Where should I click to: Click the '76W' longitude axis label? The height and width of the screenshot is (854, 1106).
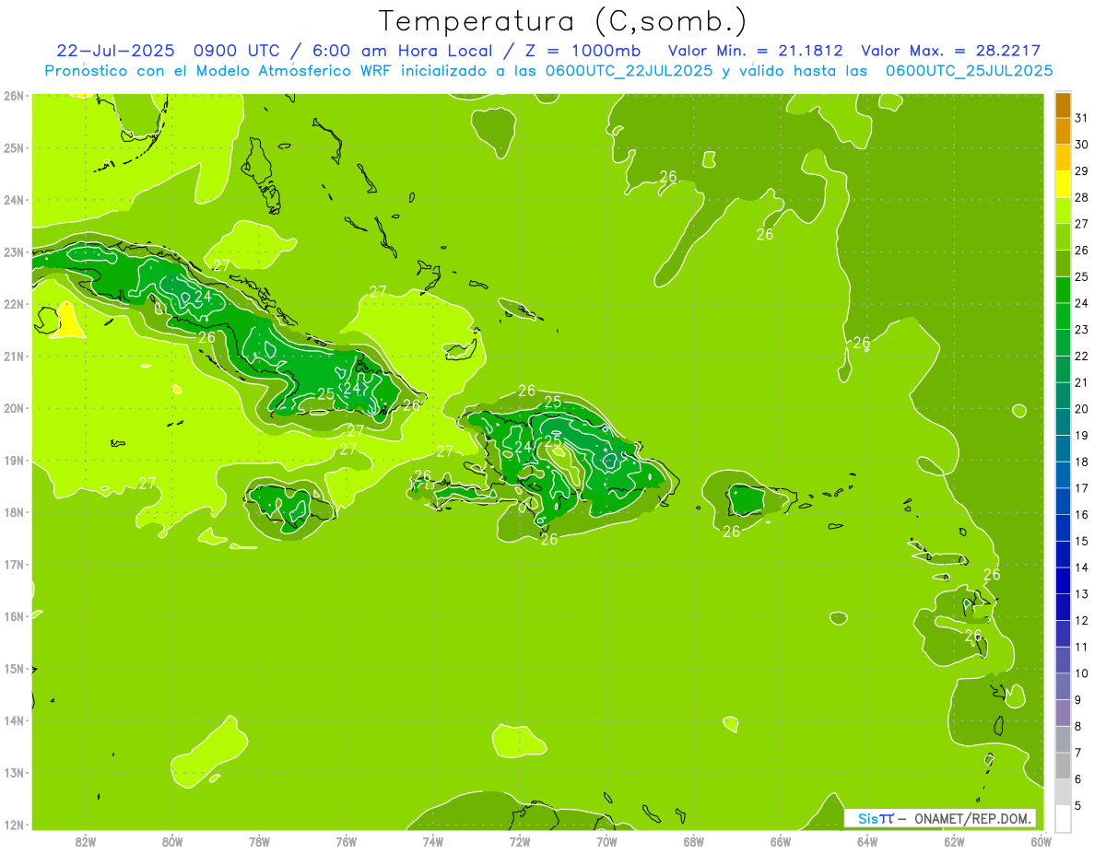tap(347, 841)
